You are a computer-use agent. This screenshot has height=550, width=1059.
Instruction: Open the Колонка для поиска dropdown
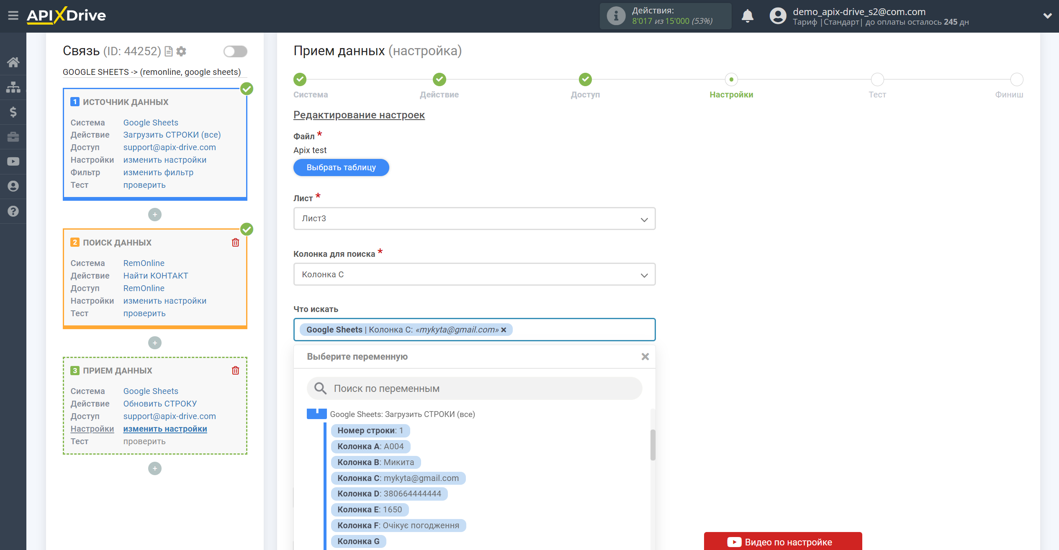[x=474, y=274]
